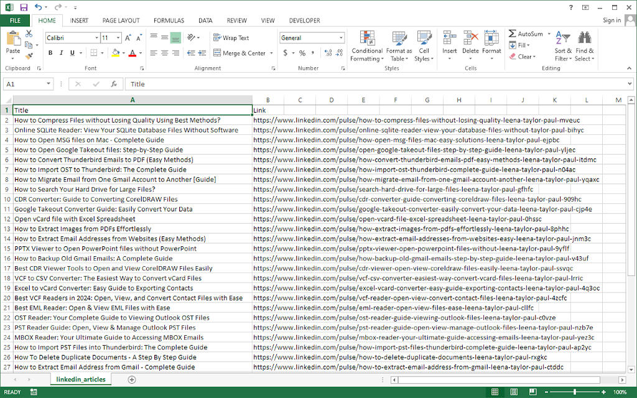Click the zoom slider handle
Viewport: 637px width, 398px height.
coord(574,392)
